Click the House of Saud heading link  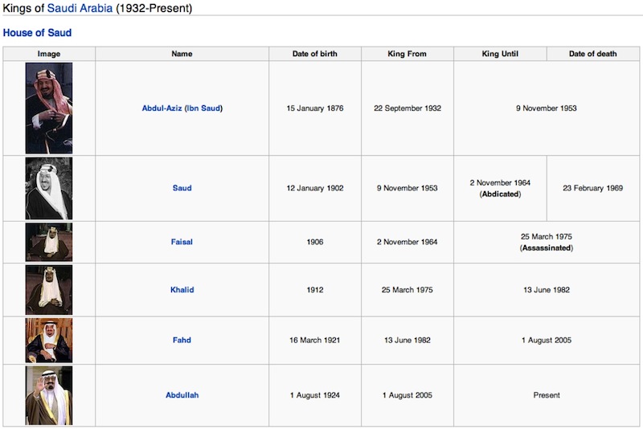37,33
